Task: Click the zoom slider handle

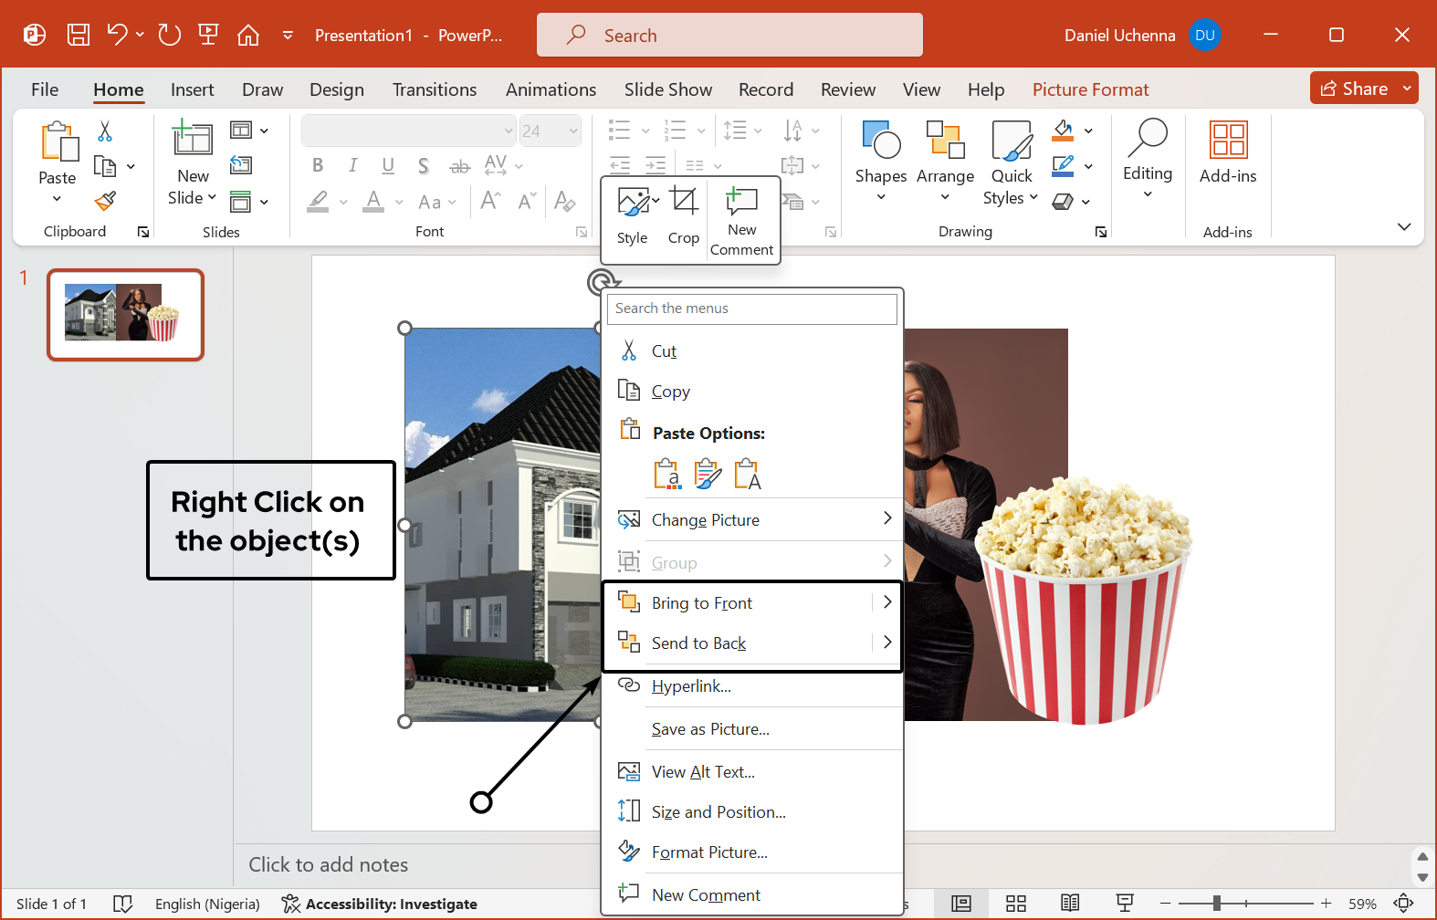Action: (1216, 904)
